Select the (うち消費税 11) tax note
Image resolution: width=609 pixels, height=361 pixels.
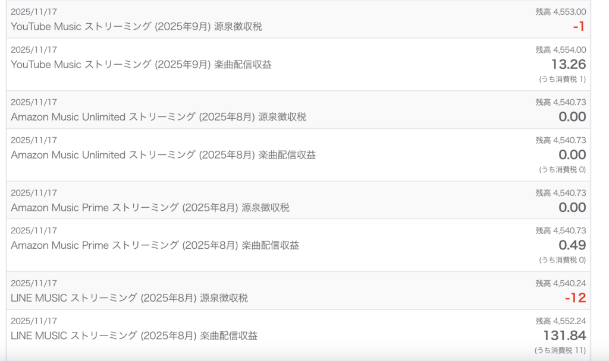click(560, 350)
